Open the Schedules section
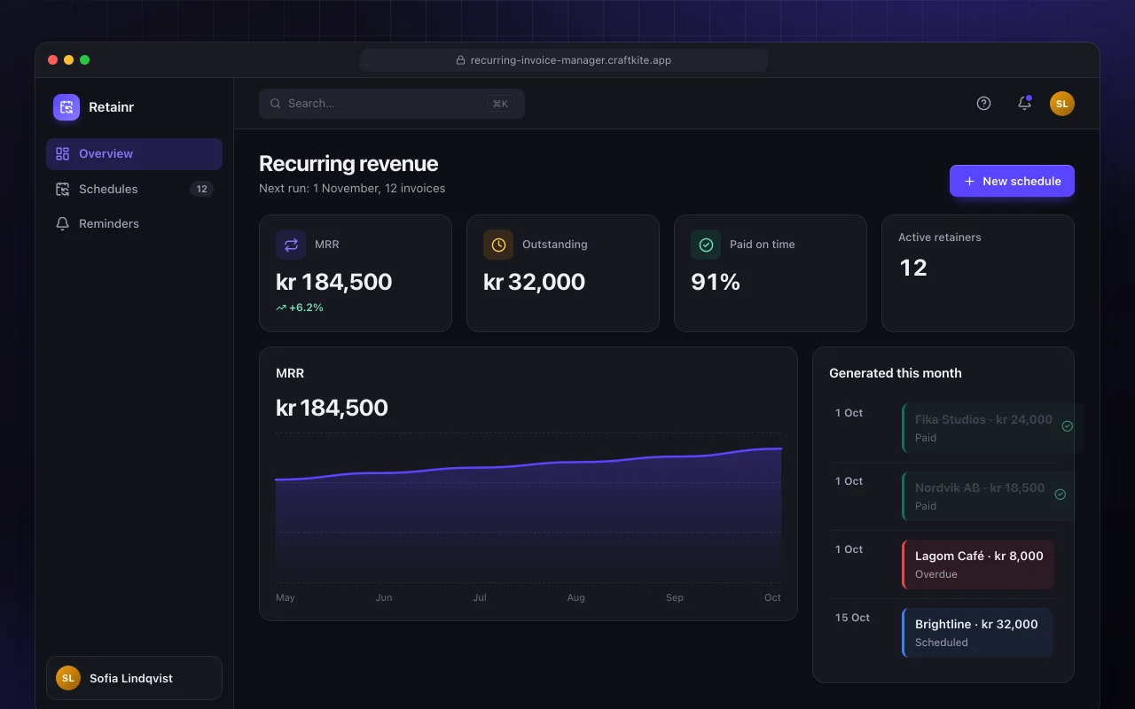Screen dimensions: 1135x709 [134, 189]
